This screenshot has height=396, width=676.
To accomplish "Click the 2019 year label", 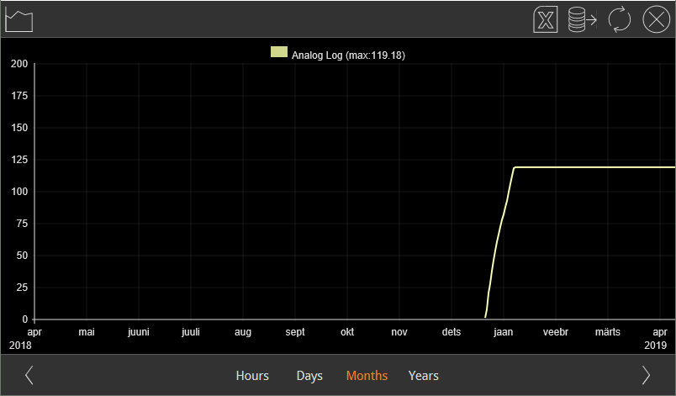I will click(x=655, y=346).
